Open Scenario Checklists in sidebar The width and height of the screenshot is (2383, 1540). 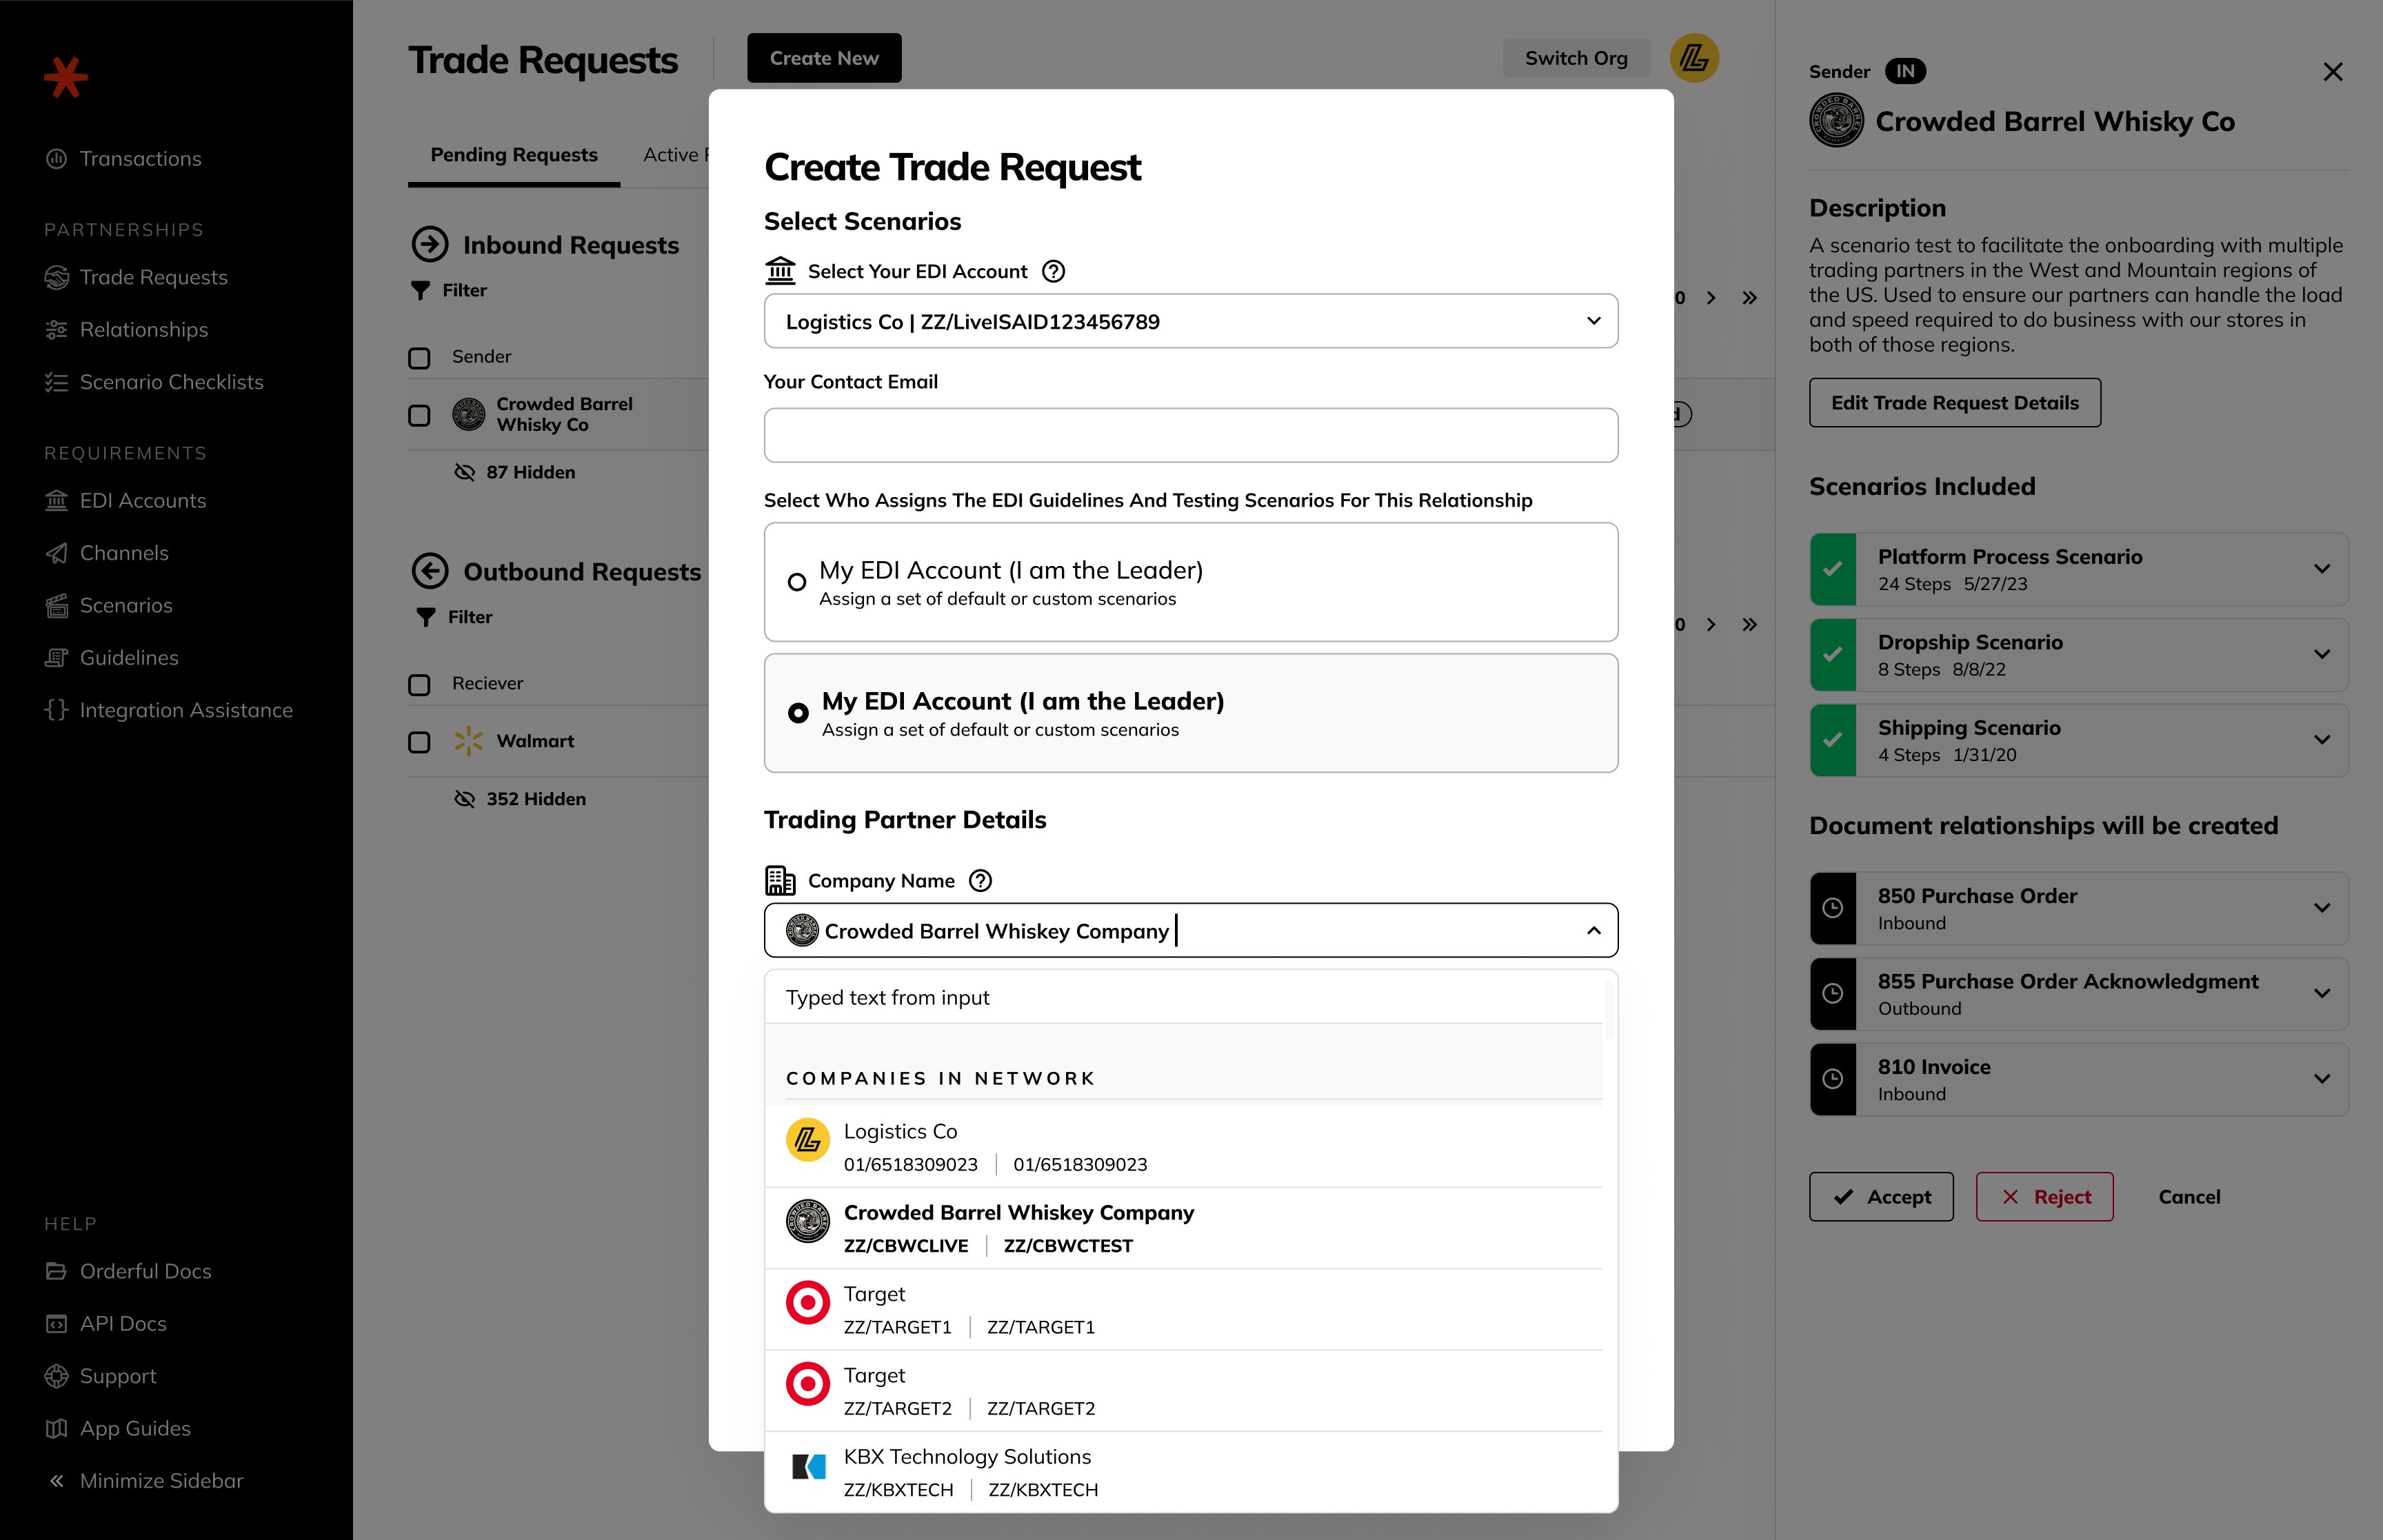coord(154,382)
